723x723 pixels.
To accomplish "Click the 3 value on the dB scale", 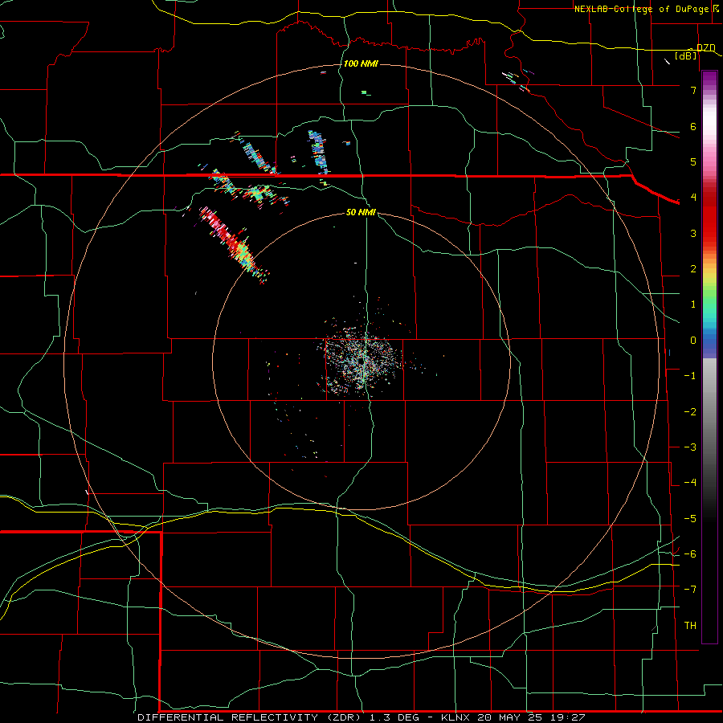I will [693, 233].
